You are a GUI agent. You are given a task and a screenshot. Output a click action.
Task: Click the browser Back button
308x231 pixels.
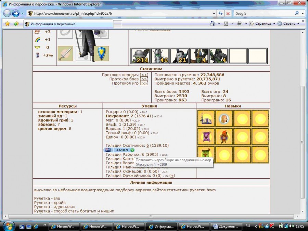pos(7,13)
